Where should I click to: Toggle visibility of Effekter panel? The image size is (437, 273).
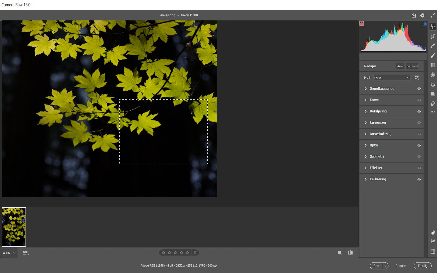(419, 168)
